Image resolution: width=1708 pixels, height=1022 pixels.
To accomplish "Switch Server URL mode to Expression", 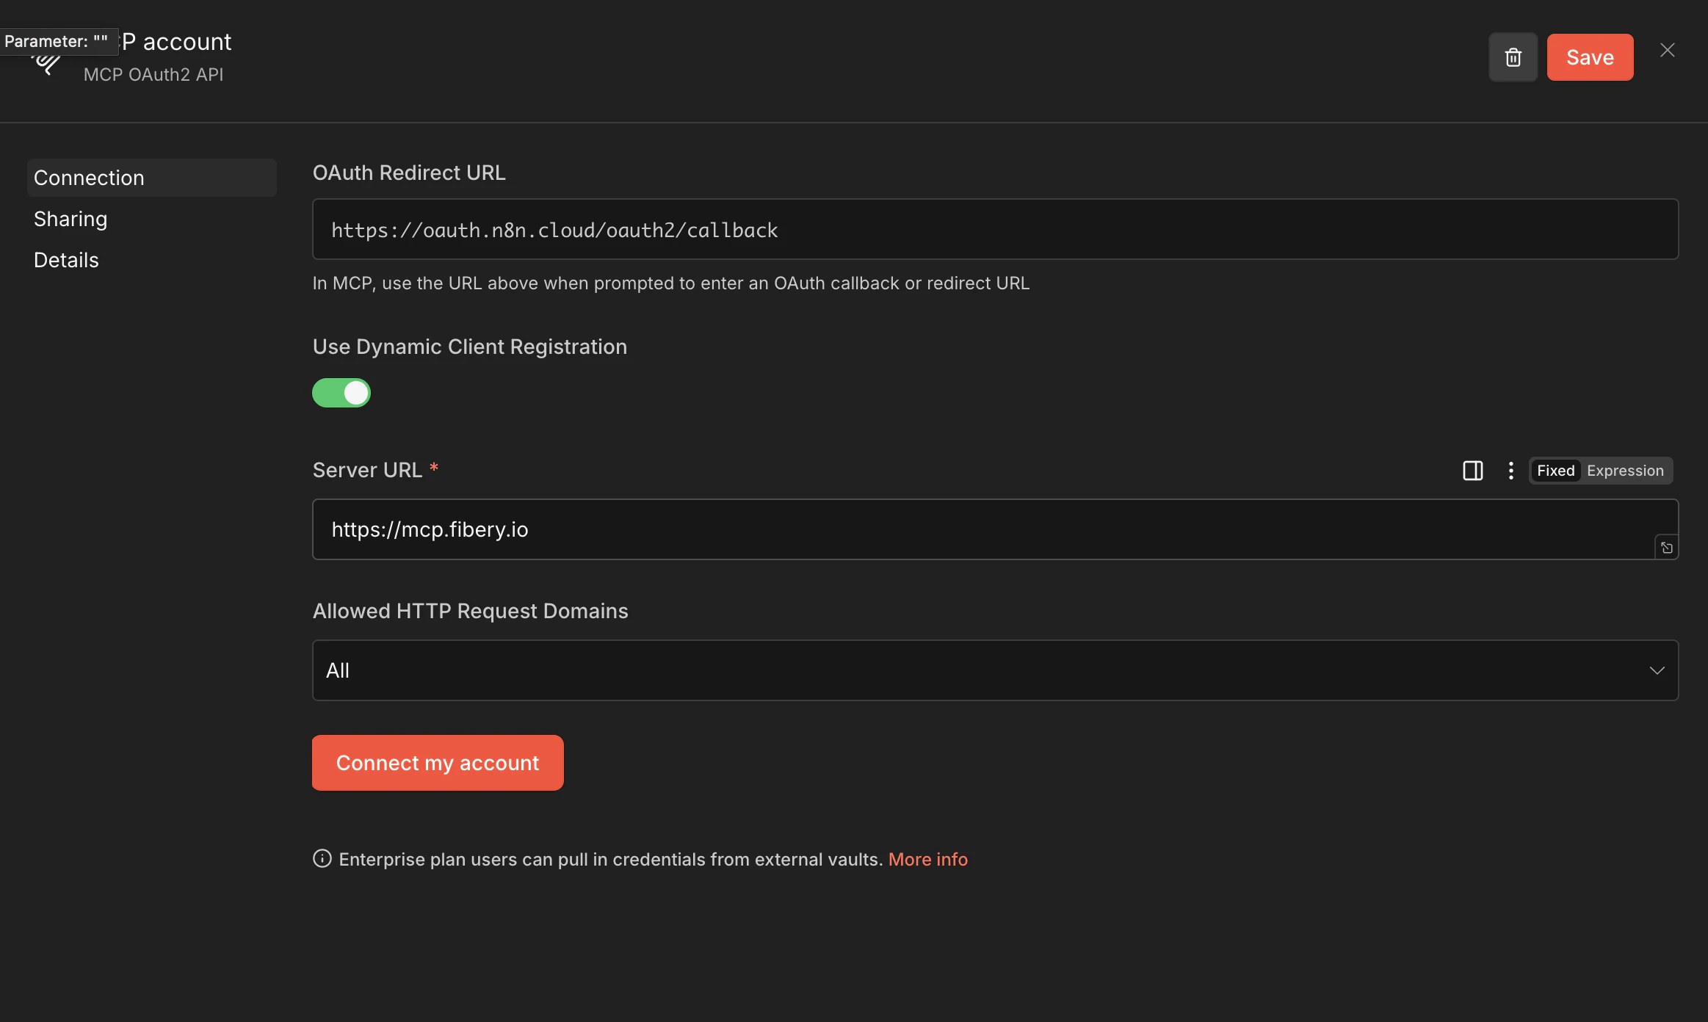I will coord(1625,471).
